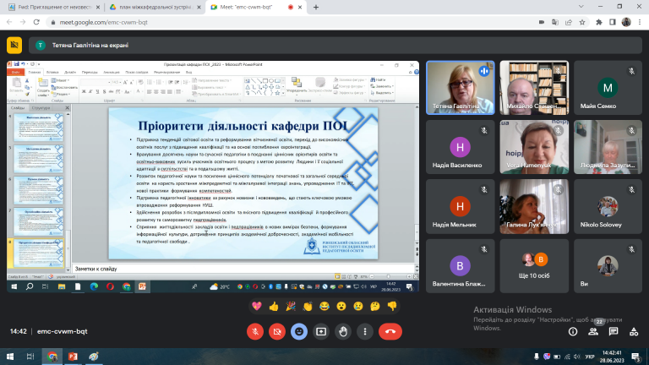The image size is (649, 365).
Task: Open the three-dot more options menu
Action: (365, 331)
